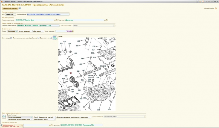The width and height of the screenshot is (219, 128).
Task: Click the Российский рубль currency field
Action: (124, 117)
